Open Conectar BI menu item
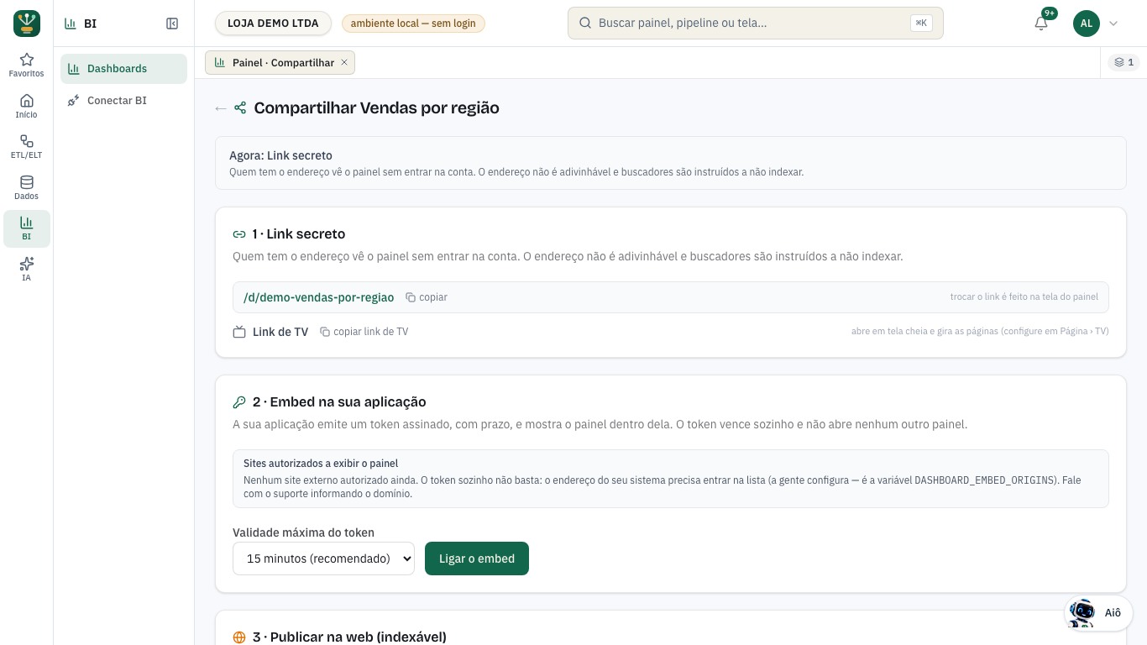 [123, 101]
